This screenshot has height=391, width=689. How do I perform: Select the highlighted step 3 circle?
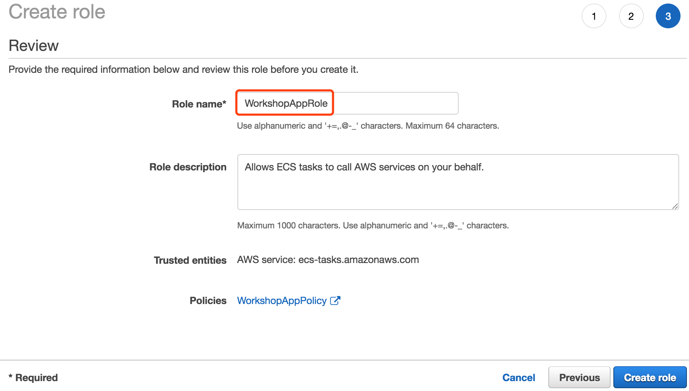668,16
